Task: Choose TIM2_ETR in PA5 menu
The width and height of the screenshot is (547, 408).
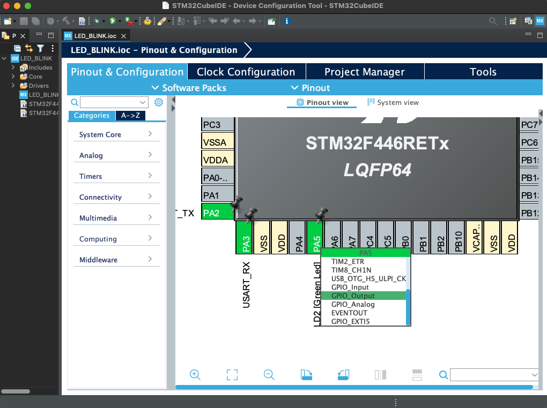Action: click(348, 261)
